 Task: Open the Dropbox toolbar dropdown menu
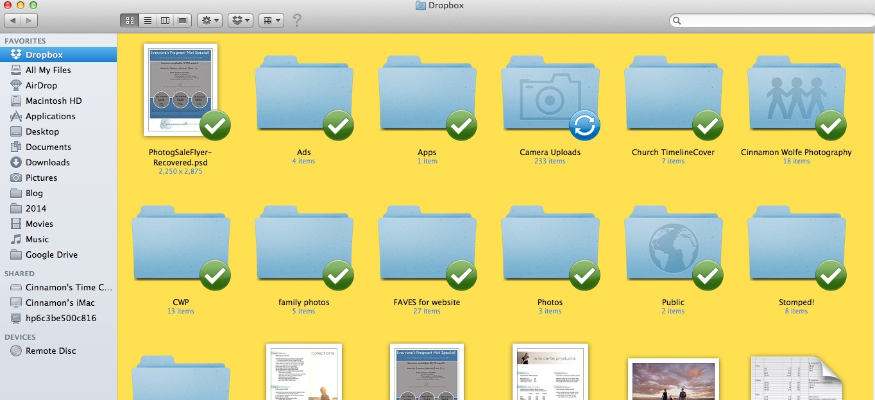click(x=241, y=21)
